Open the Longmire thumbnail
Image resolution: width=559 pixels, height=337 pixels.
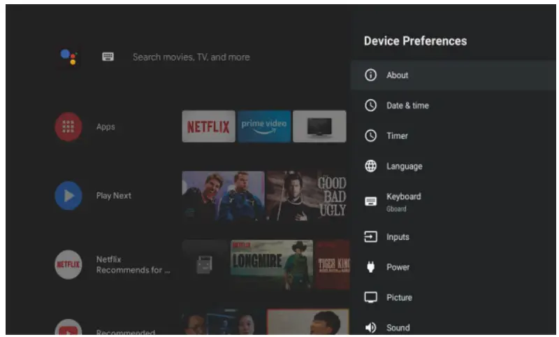point(272,264)
